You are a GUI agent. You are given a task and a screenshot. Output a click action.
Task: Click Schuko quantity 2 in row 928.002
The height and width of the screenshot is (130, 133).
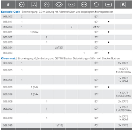pyautogui.click(x=22, y=17)
